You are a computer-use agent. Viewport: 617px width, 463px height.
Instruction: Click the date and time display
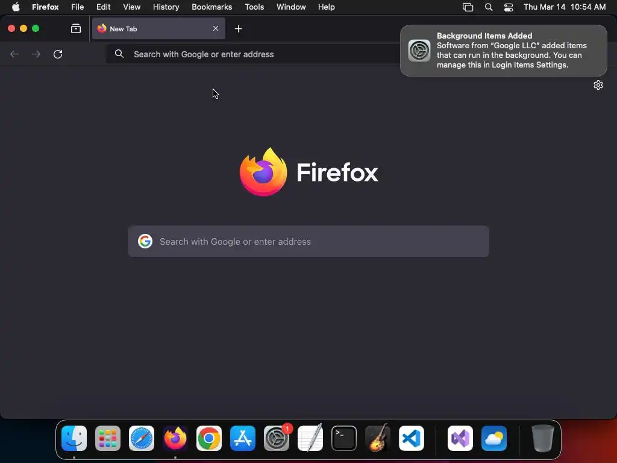565,7
